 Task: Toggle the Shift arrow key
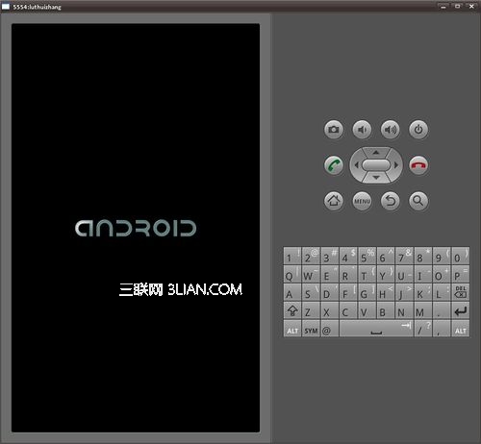292,310
